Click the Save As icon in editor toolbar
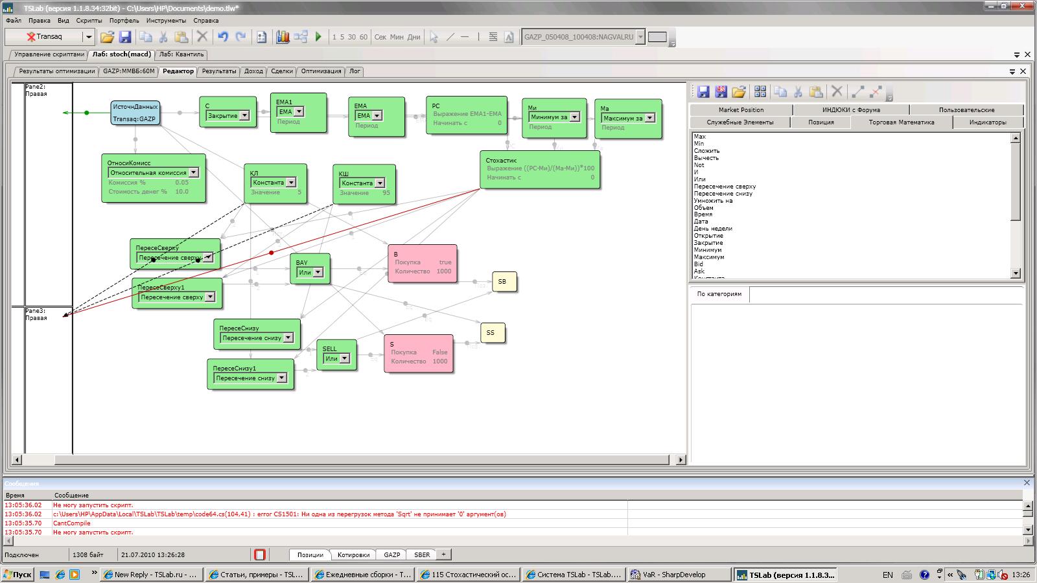Image resolution: width=1037 pixels, height=583 pixels. 721,92
